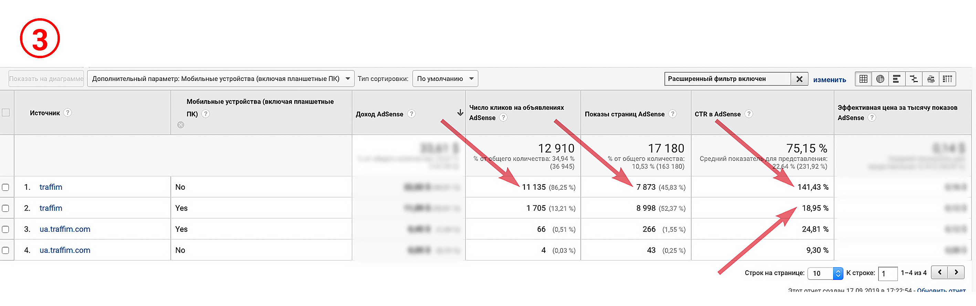The width and height of the screenshot is (976, 306).
Task: Open the term cloud view icon
Action: pos(931,79)
